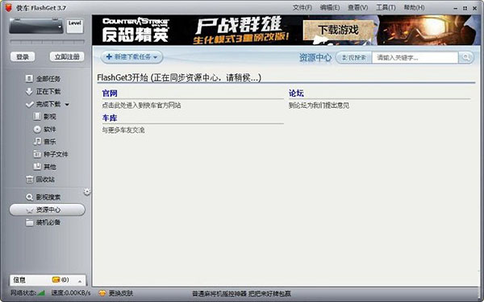
Task: Click the 影视搜索 magnifier icon
Action: point(29,197)
